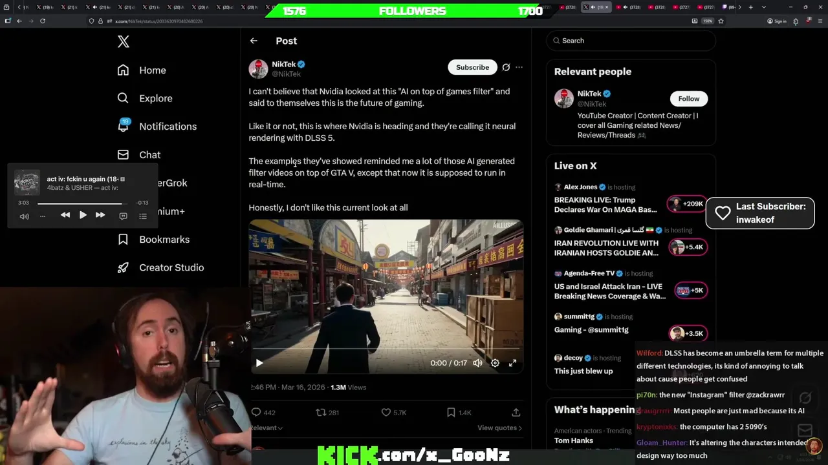Viewport: 828px width, 465px height.
Task: Open Chat in the sidebar
Action: click(139, 154)
